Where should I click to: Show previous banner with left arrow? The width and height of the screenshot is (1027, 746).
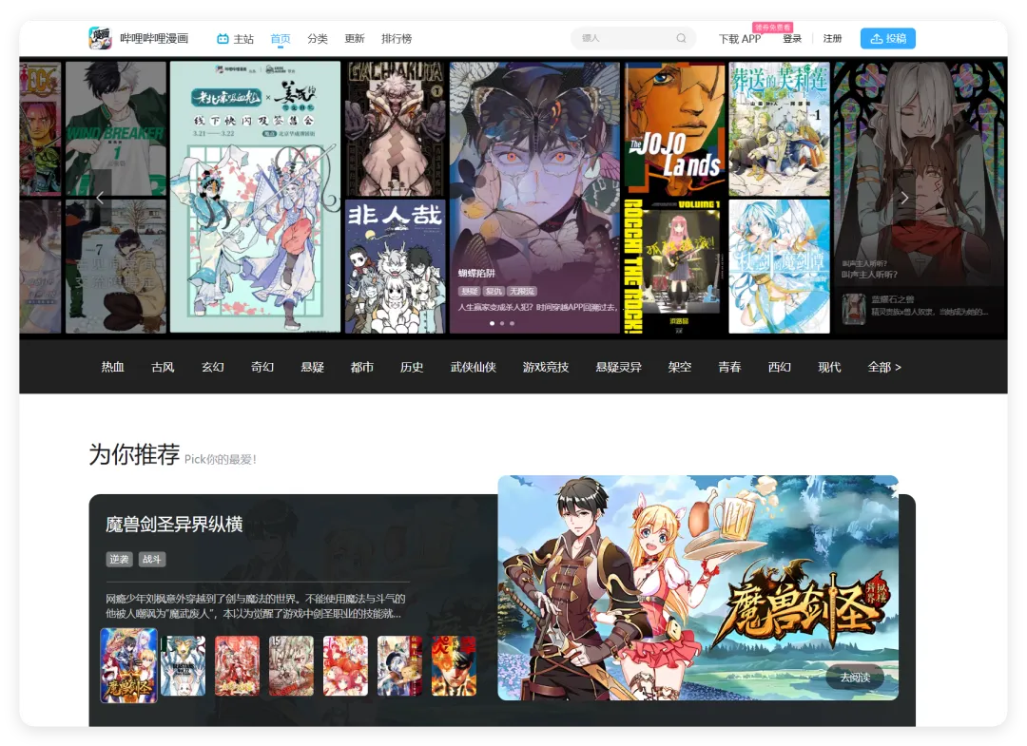pyautogui.click(x=100, y=197)
